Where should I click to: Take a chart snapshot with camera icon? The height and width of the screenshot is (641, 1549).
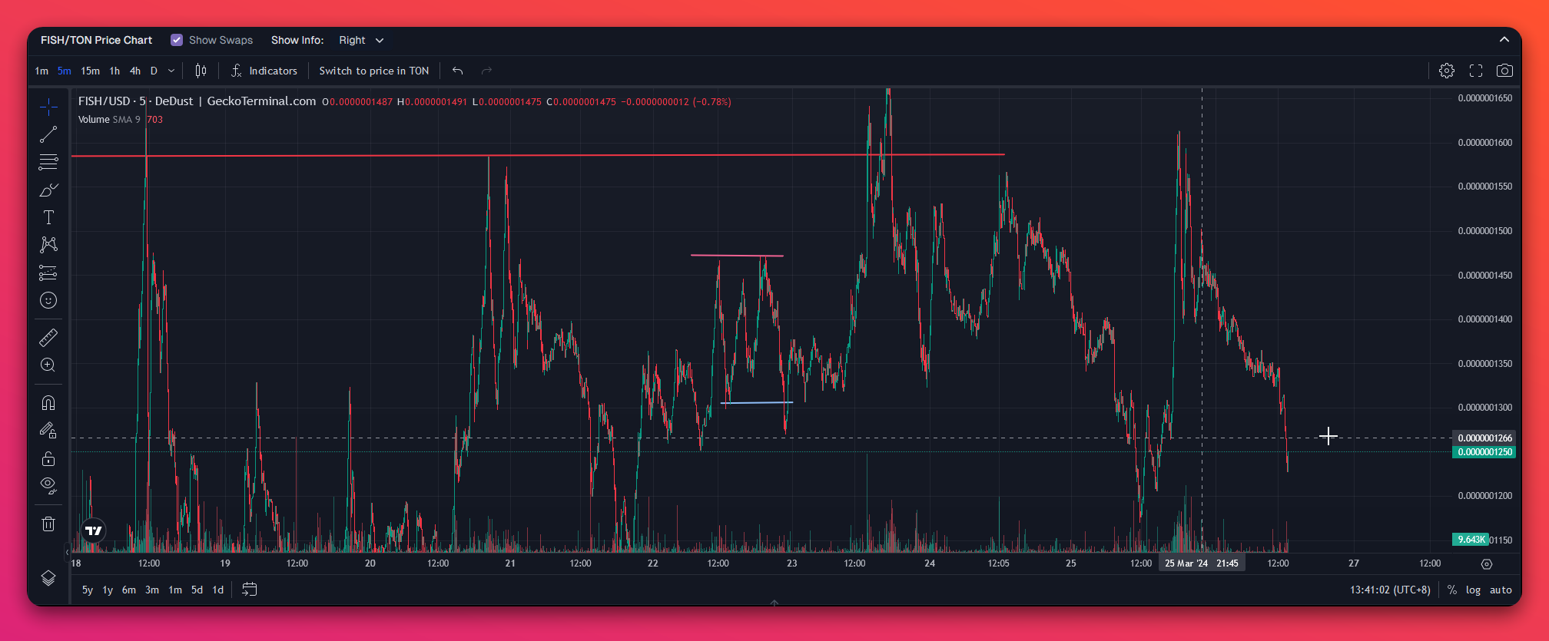tap(1504, 71)
